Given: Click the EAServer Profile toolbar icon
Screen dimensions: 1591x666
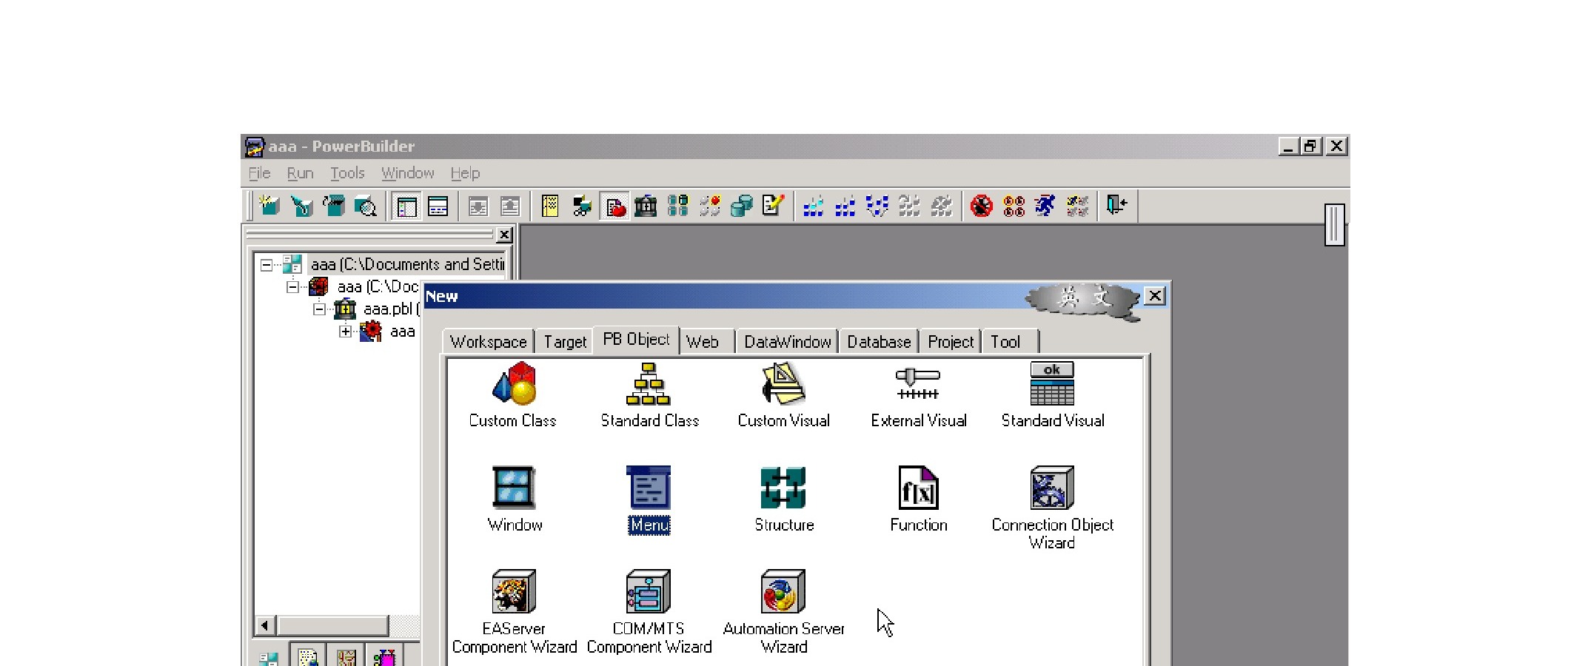Looking at the screenshot, I should click(x=709, y=206).
